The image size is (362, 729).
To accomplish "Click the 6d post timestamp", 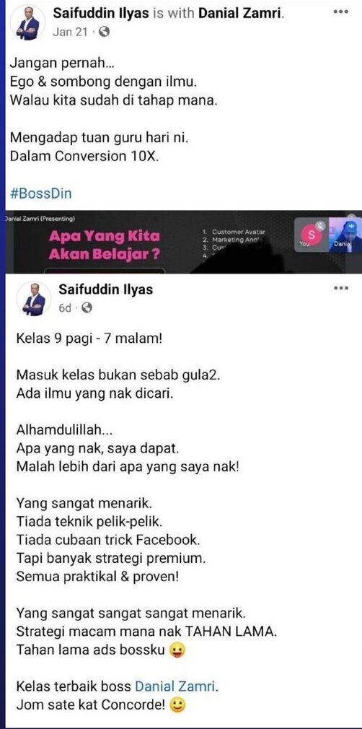I will [65, 308].
